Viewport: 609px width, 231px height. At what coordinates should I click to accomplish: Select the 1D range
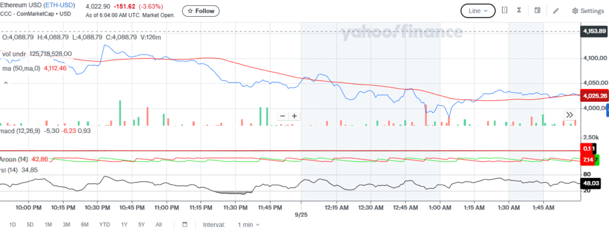(x=13, y=224)
